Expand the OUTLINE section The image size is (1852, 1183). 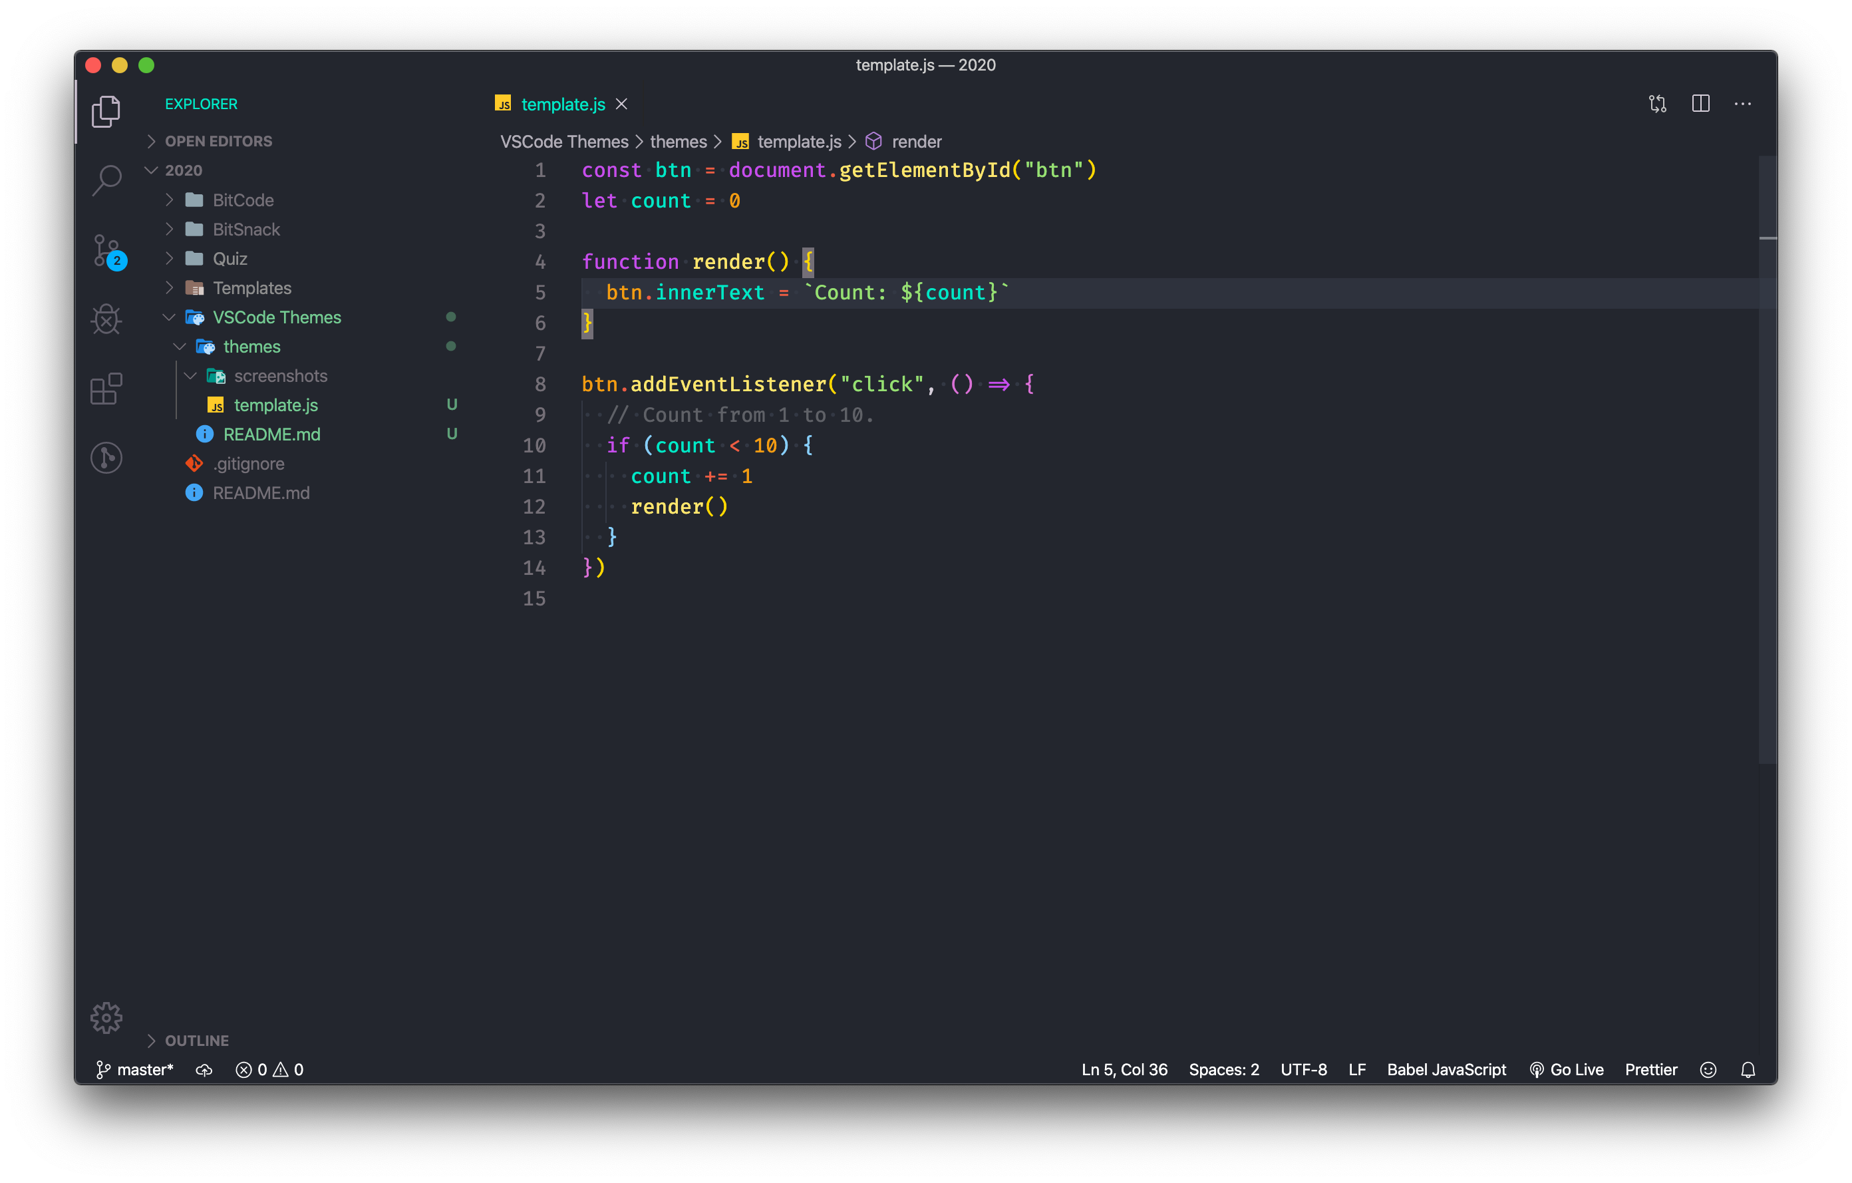(x=196, y=1041)
